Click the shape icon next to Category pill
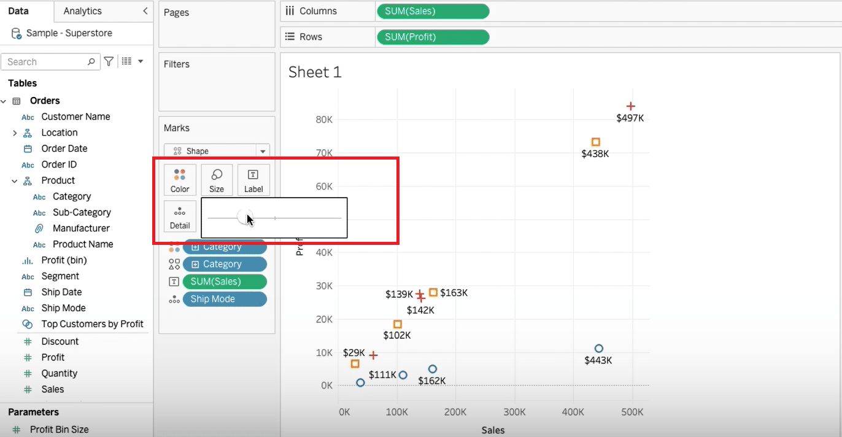This screenshot has width=842, height=437. (x=174, y=264)
